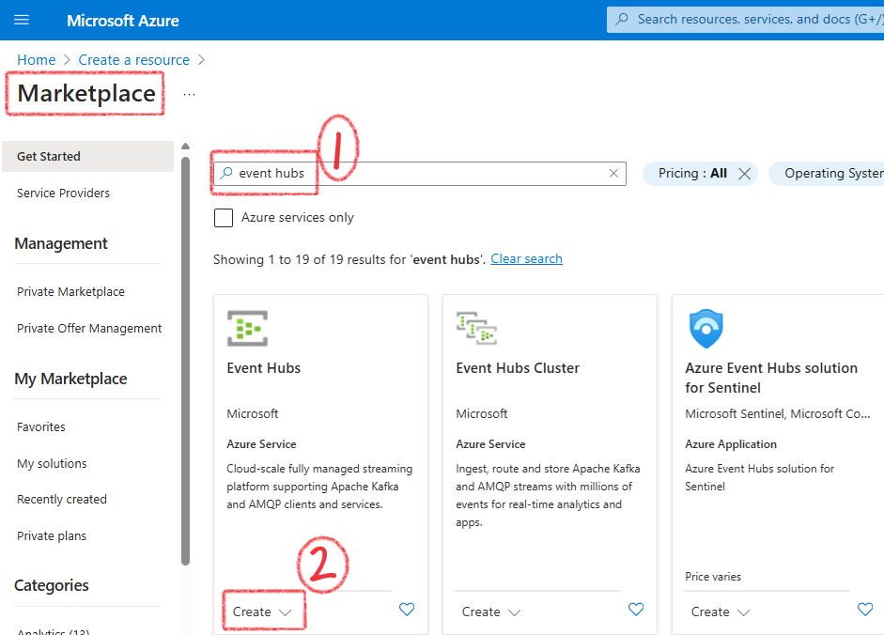The width and height of the screenshot is (884, 635).
Task: Click the Marketplace page heading
Action: (86, 94)
